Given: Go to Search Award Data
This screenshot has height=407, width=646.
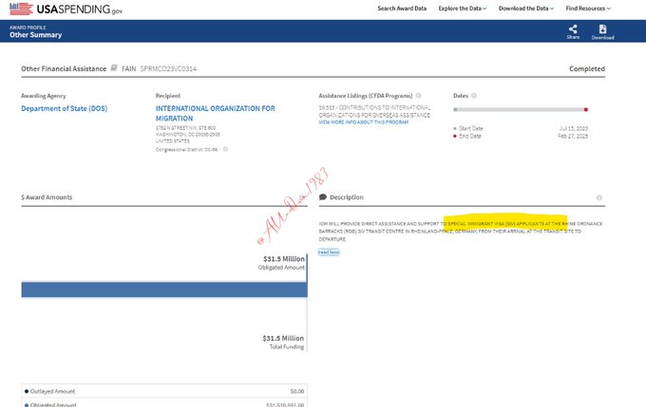Looking at the screenshot, I should point(402,9).
